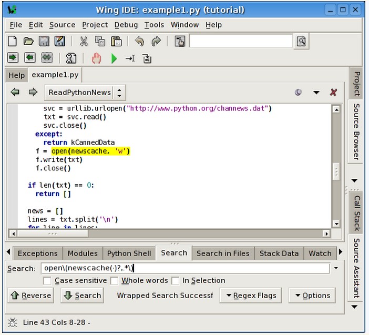
Task: Click the moon icon above the editor
Action: [299, 92]
